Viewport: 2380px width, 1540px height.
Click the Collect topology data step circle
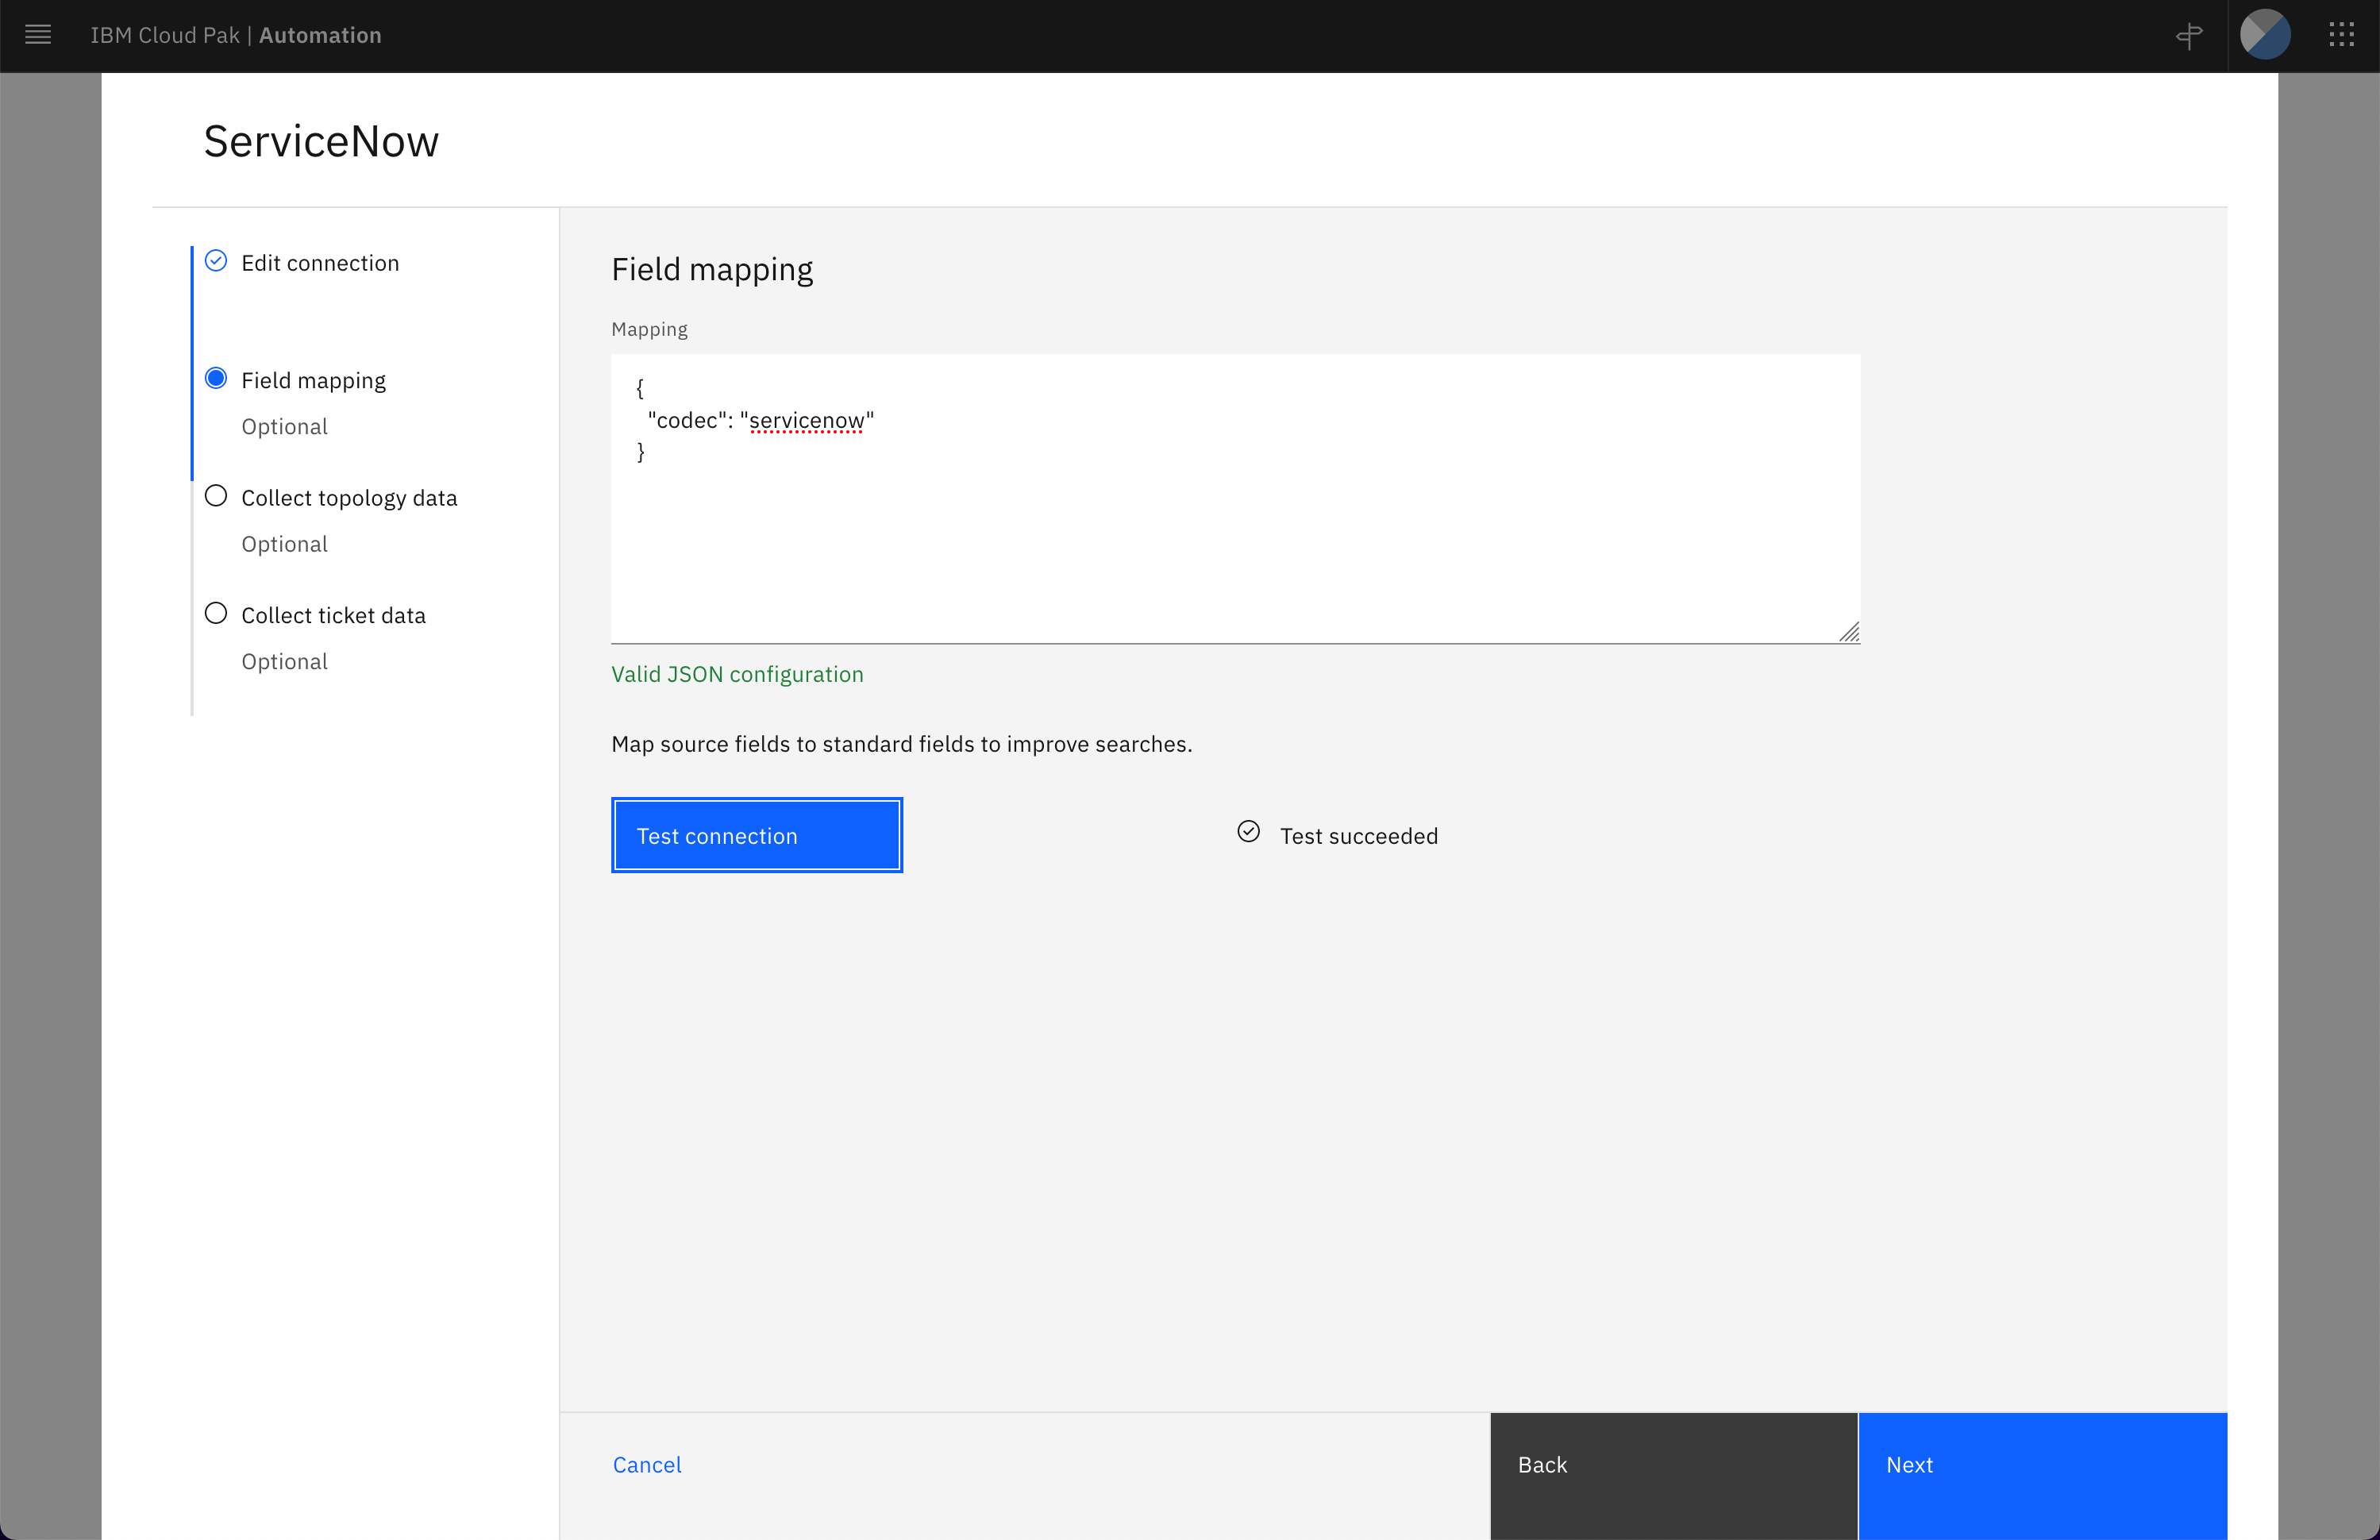click(216, 496)
